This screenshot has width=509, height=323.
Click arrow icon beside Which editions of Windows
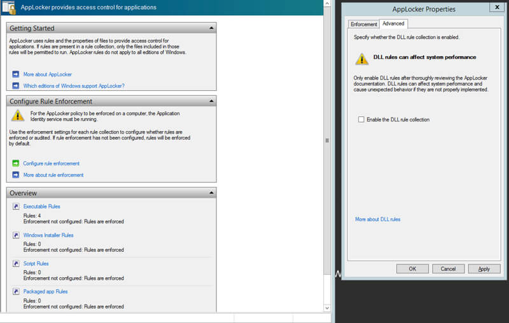[15, 86]
